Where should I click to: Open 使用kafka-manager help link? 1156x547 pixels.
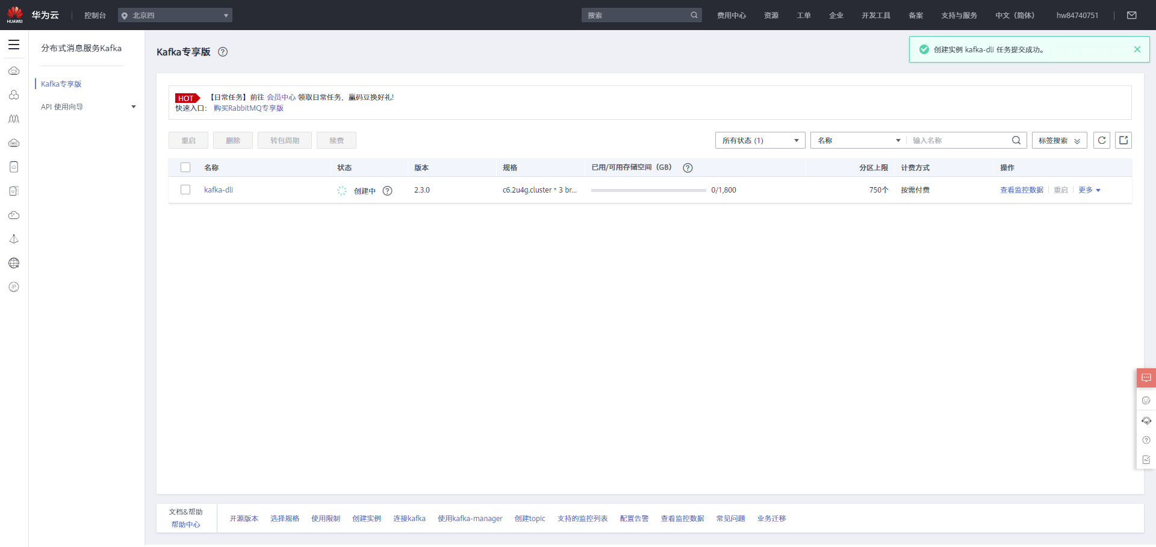click(470, 519)
